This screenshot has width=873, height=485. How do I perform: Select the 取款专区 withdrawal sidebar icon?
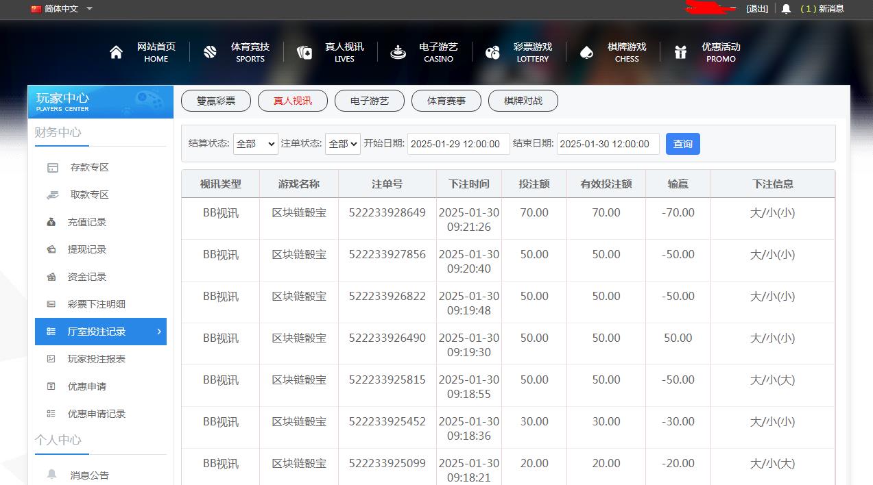(x=53, y=195)
